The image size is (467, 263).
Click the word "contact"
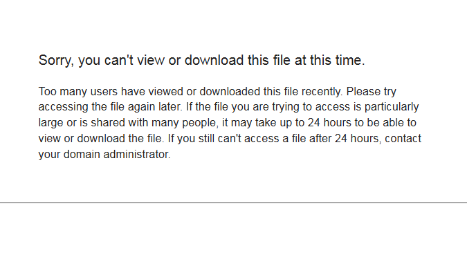tap(403, 139)
